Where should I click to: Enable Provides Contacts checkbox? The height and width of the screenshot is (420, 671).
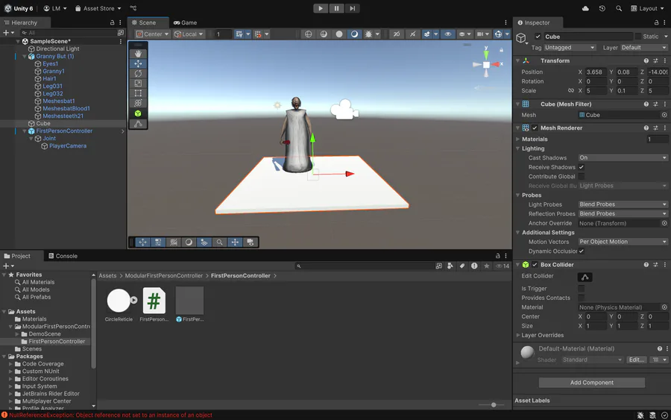[581, 298]
